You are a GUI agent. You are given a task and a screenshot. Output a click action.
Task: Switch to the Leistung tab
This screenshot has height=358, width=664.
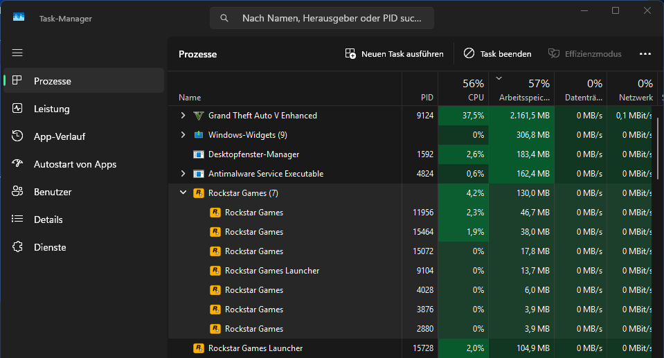52,109
